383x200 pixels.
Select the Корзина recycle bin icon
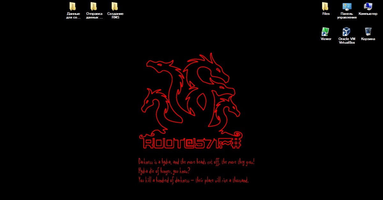point(368,32)
